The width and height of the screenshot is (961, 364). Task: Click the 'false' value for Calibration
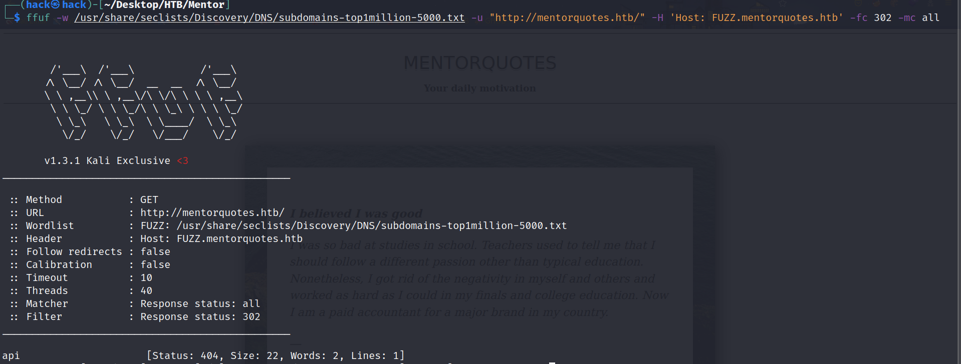155,264
